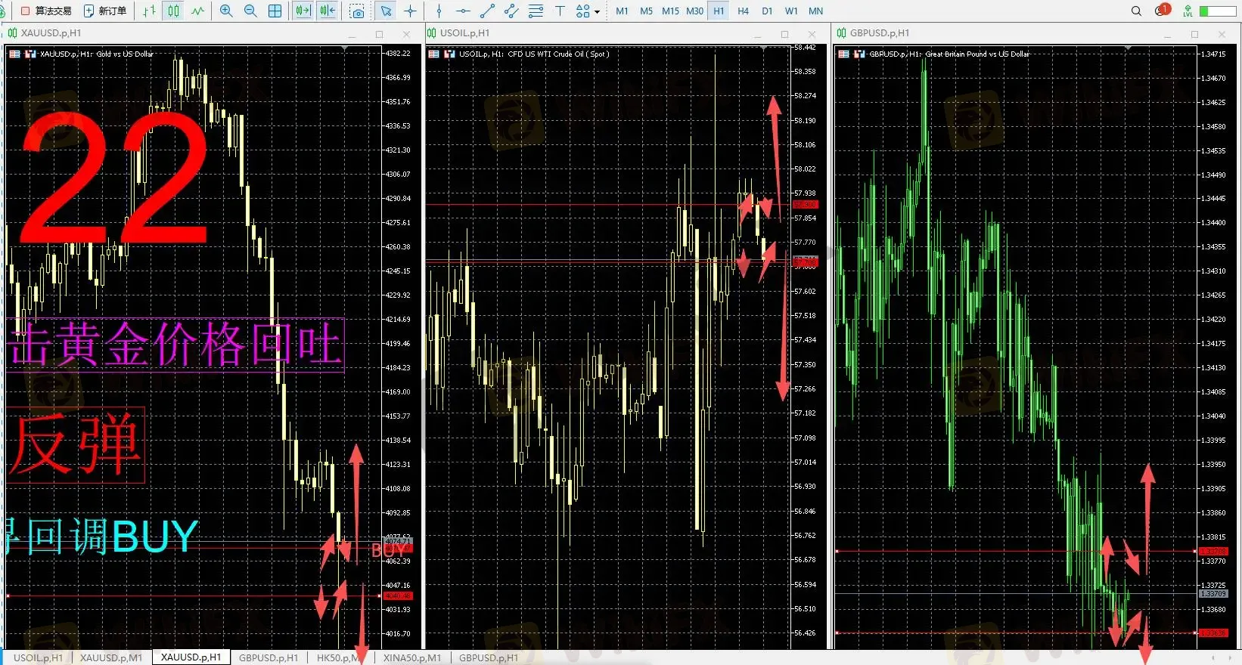Screen dimensions: 1242x665
Task: Select the arrow cursor tool
Action: click(386, 11)
